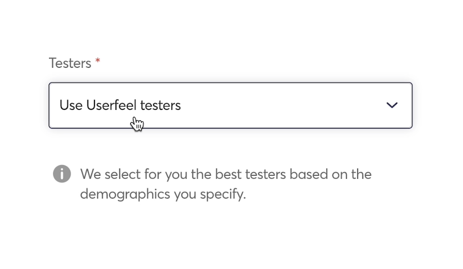This screenshot has width=463, height=269.
Task: Expand the "Use Userfeel testers" selector
Action: click(230, 105)
